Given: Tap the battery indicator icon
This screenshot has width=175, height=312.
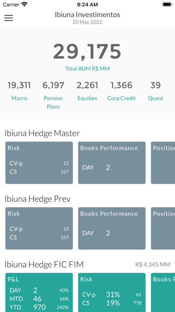Looking at the screenshot, I should 167,4.
